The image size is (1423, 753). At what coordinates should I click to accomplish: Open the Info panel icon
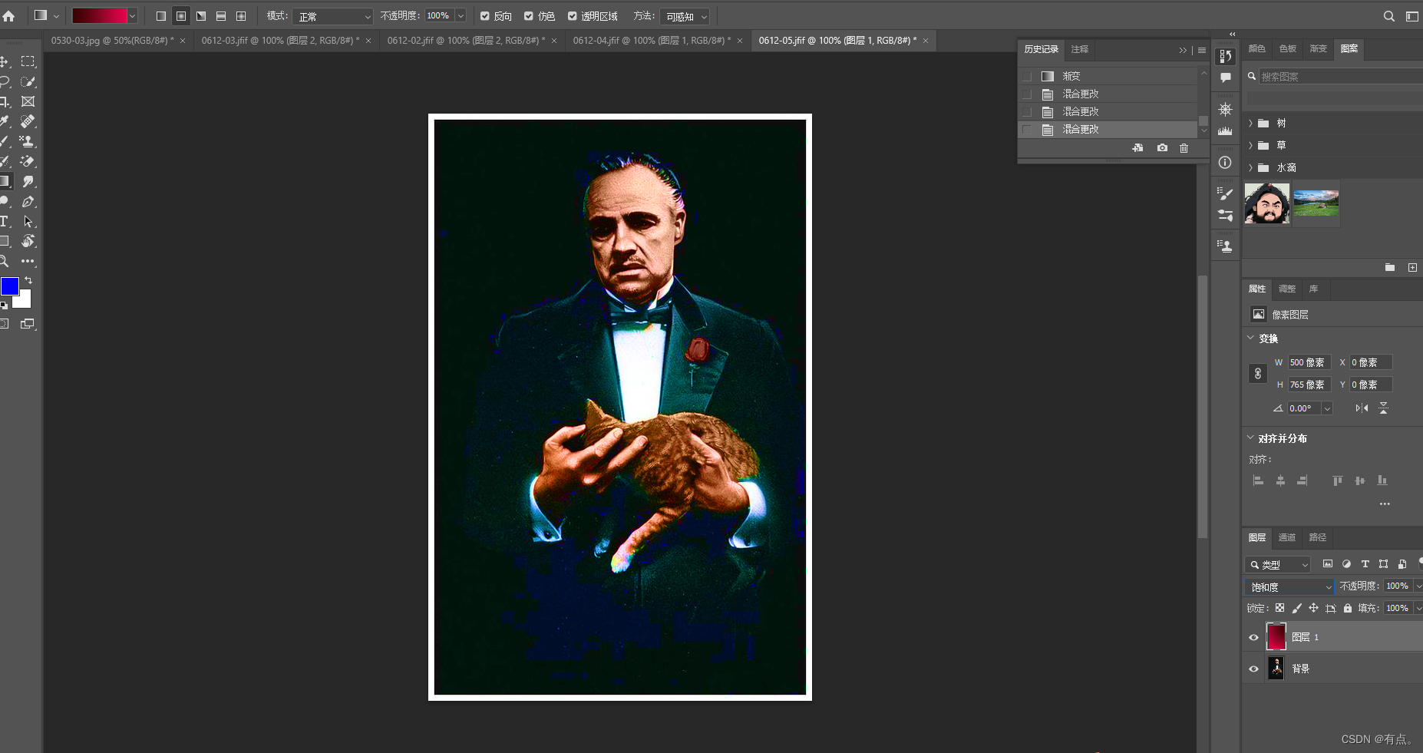point(1225,163)
